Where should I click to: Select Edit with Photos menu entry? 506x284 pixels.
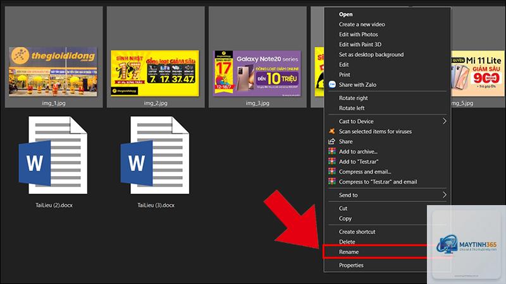358,34
